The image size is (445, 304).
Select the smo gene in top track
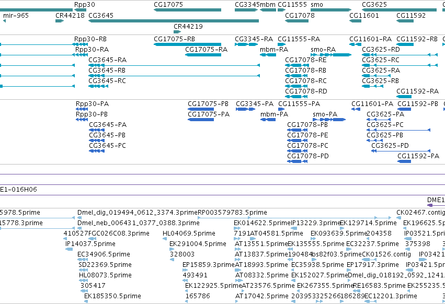pos(331,10)
